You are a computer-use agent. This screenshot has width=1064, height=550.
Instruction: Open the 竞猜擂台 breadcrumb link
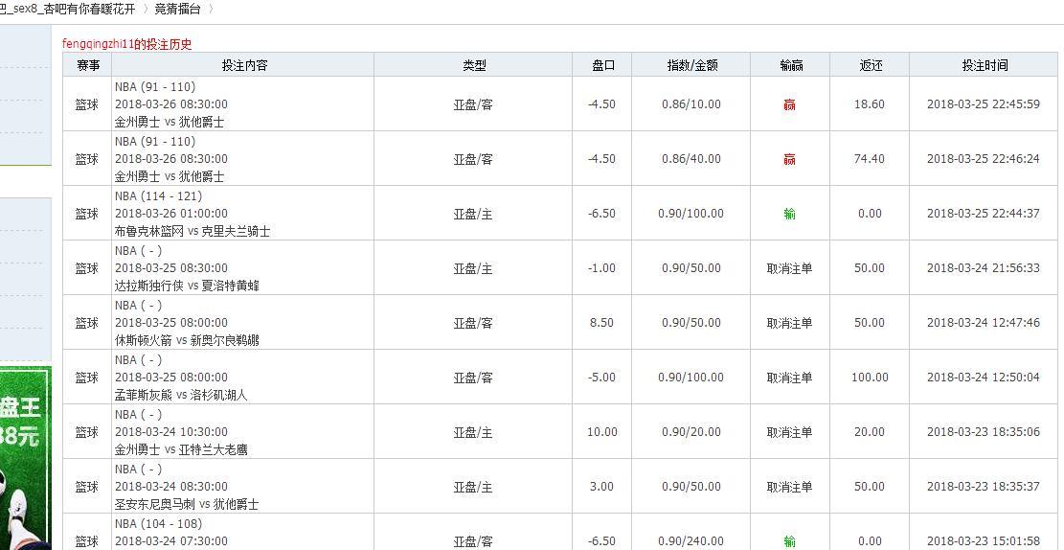coord(178,10)
